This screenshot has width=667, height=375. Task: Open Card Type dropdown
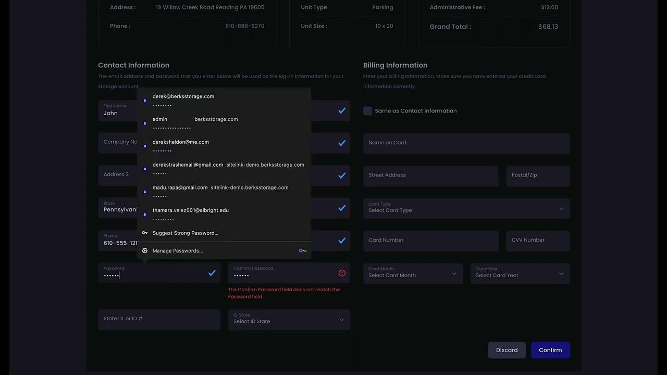[466, 208]
